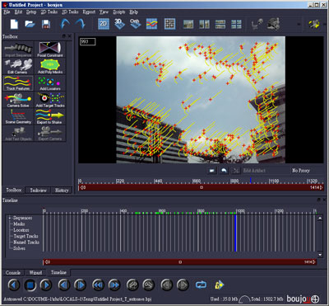Switch to the History tab

pos(62,191)
